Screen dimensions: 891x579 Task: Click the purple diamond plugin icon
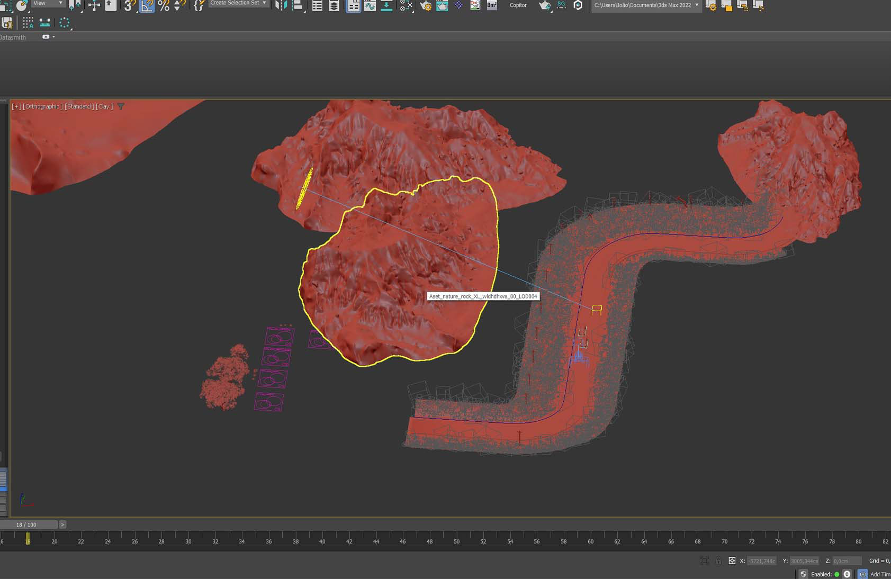(x=458, y=5)
